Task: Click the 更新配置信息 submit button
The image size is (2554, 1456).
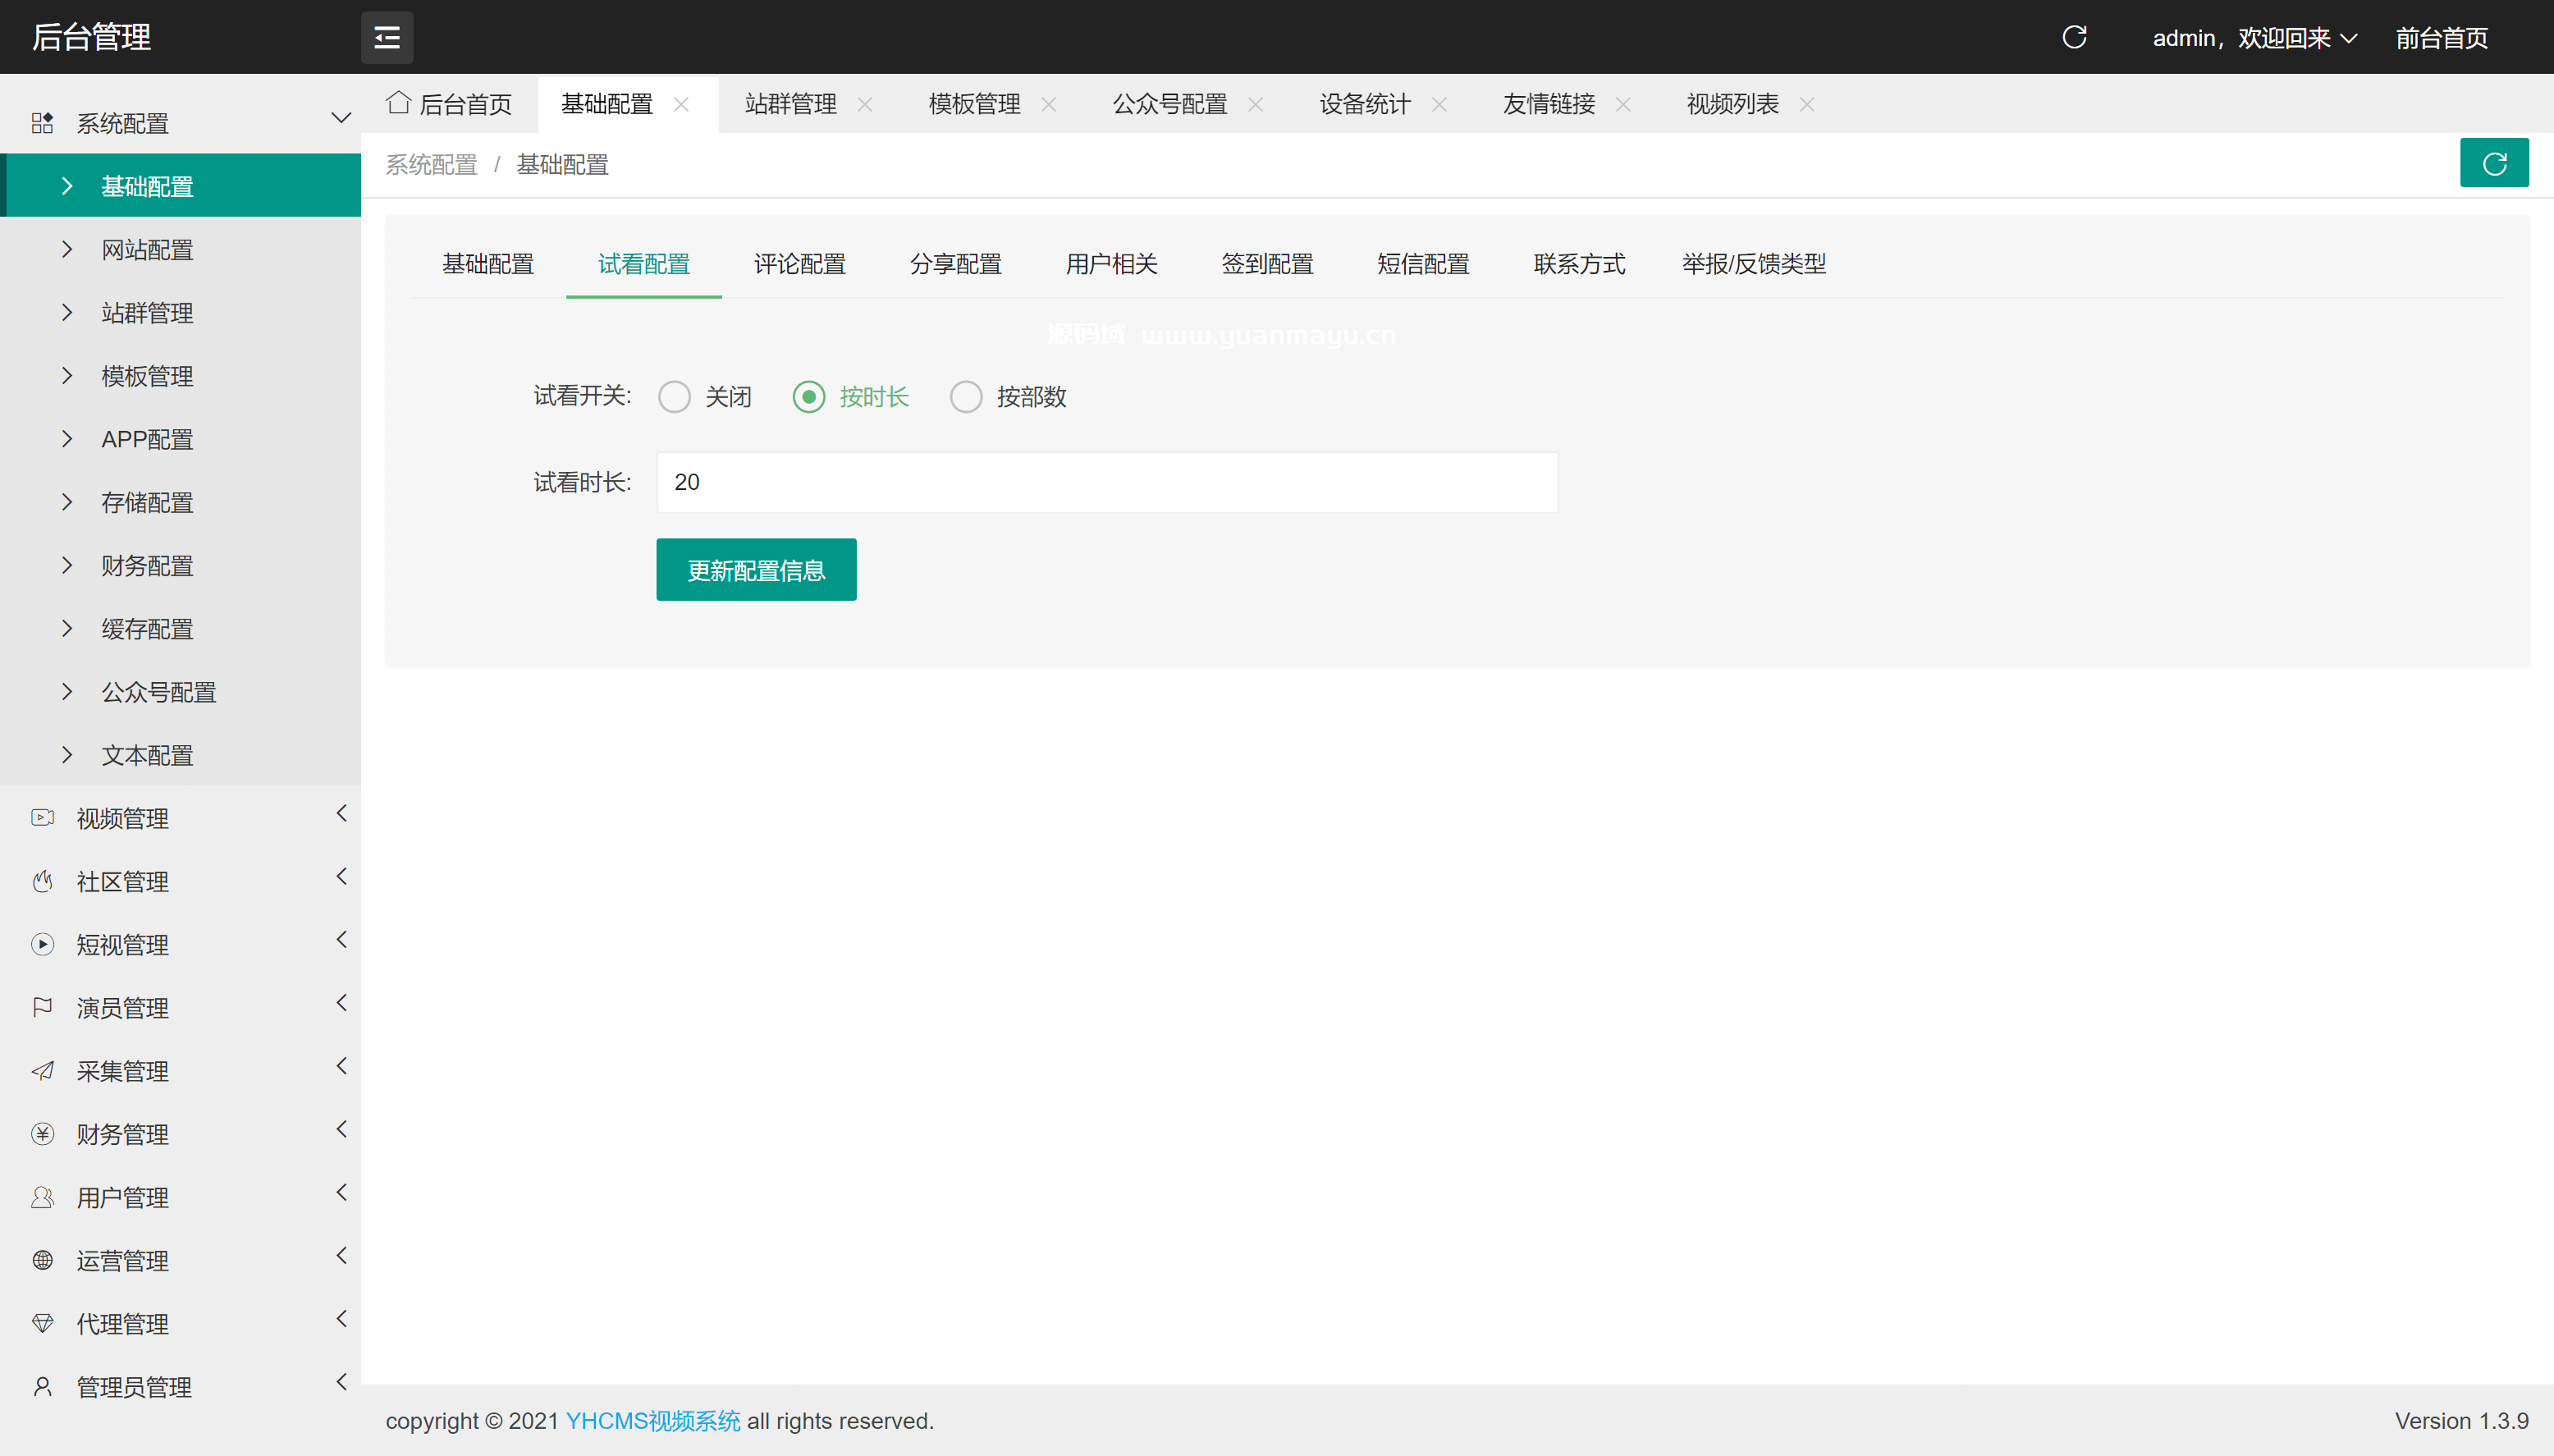Action: coord(756,569)
